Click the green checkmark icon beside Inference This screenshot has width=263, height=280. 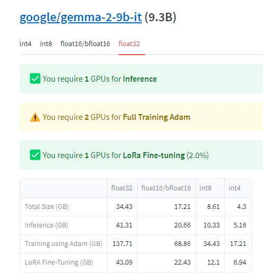point(35,78)
